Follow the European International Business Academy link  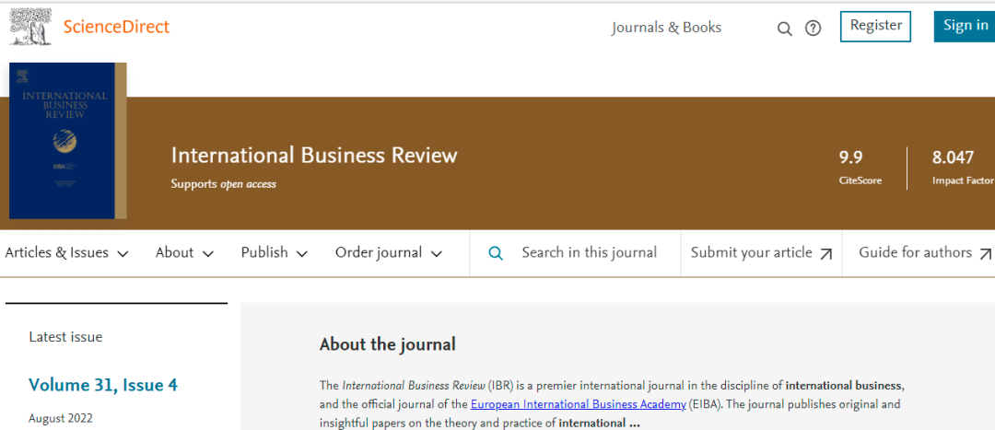pos(578,404)
